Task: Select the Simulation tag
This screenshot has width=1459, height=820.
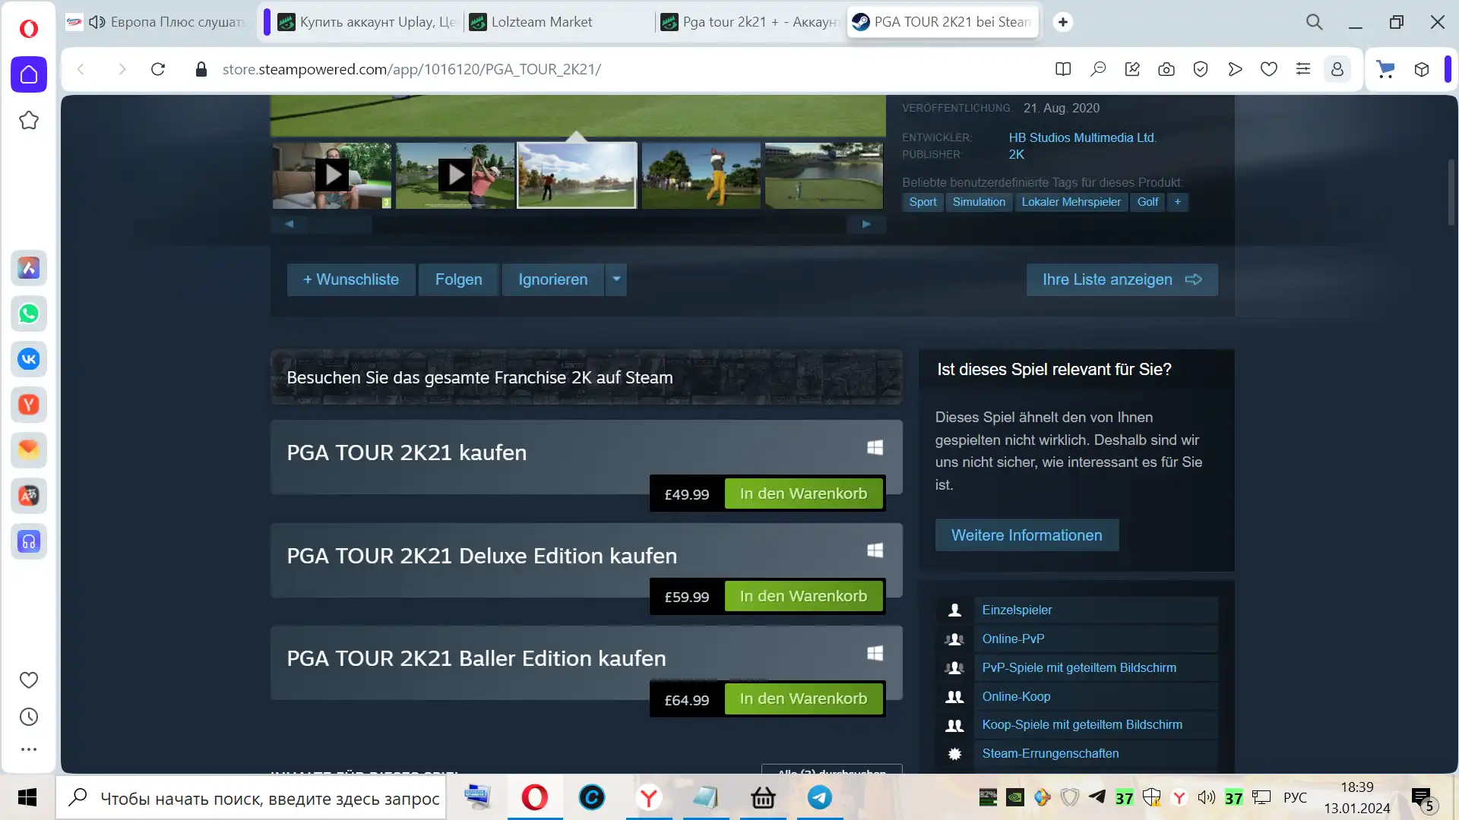Action: 979,202
